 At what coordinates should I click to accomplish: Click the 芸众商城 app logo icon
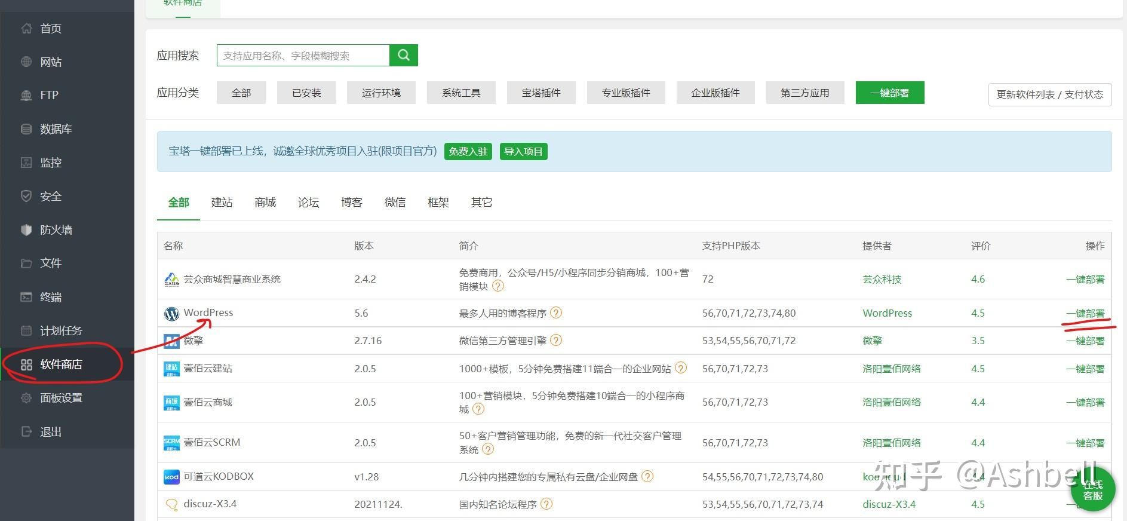[x=171, y=279]
